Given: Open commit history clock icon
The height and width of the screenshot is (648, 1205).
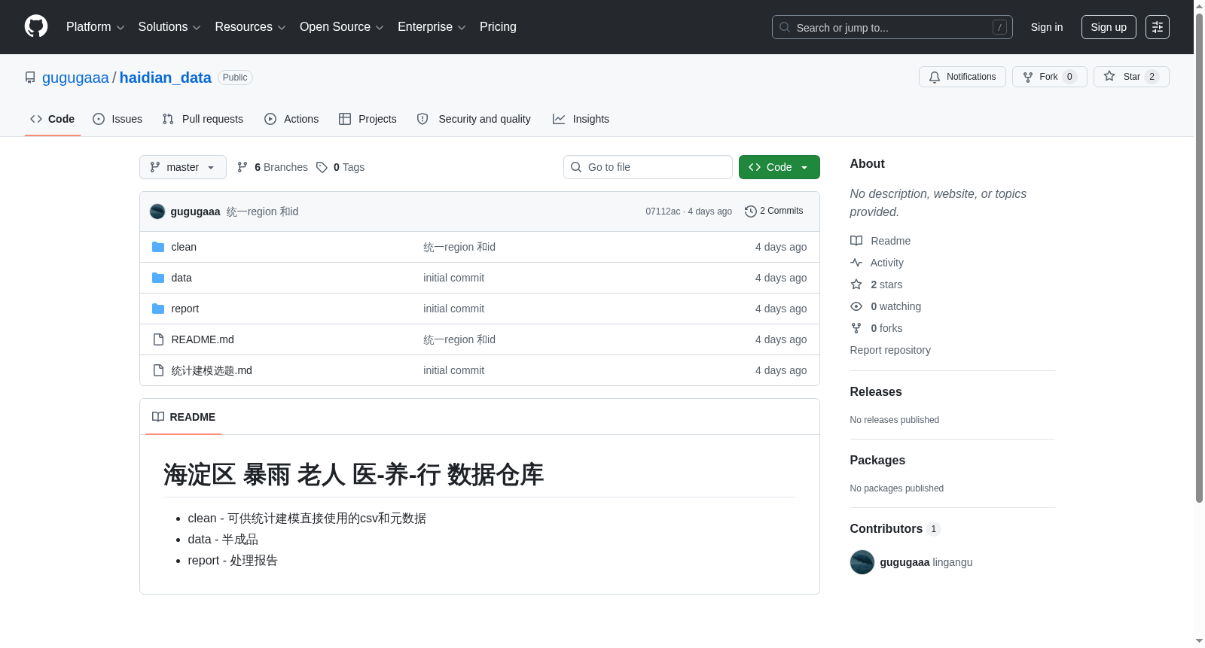Looking at the screenshot, I should [x=750, y=211].
